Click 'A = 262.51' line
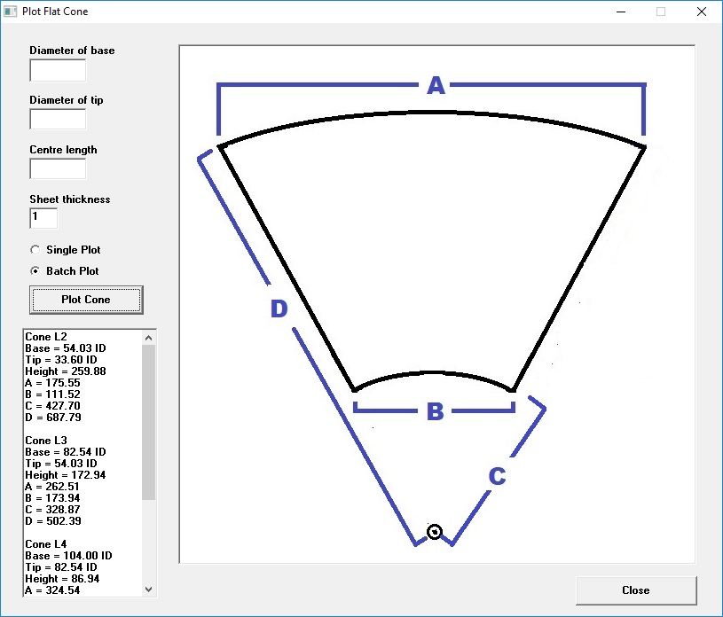Image resolution: width=723 pixels, height=617 pixels. [52, 487]
